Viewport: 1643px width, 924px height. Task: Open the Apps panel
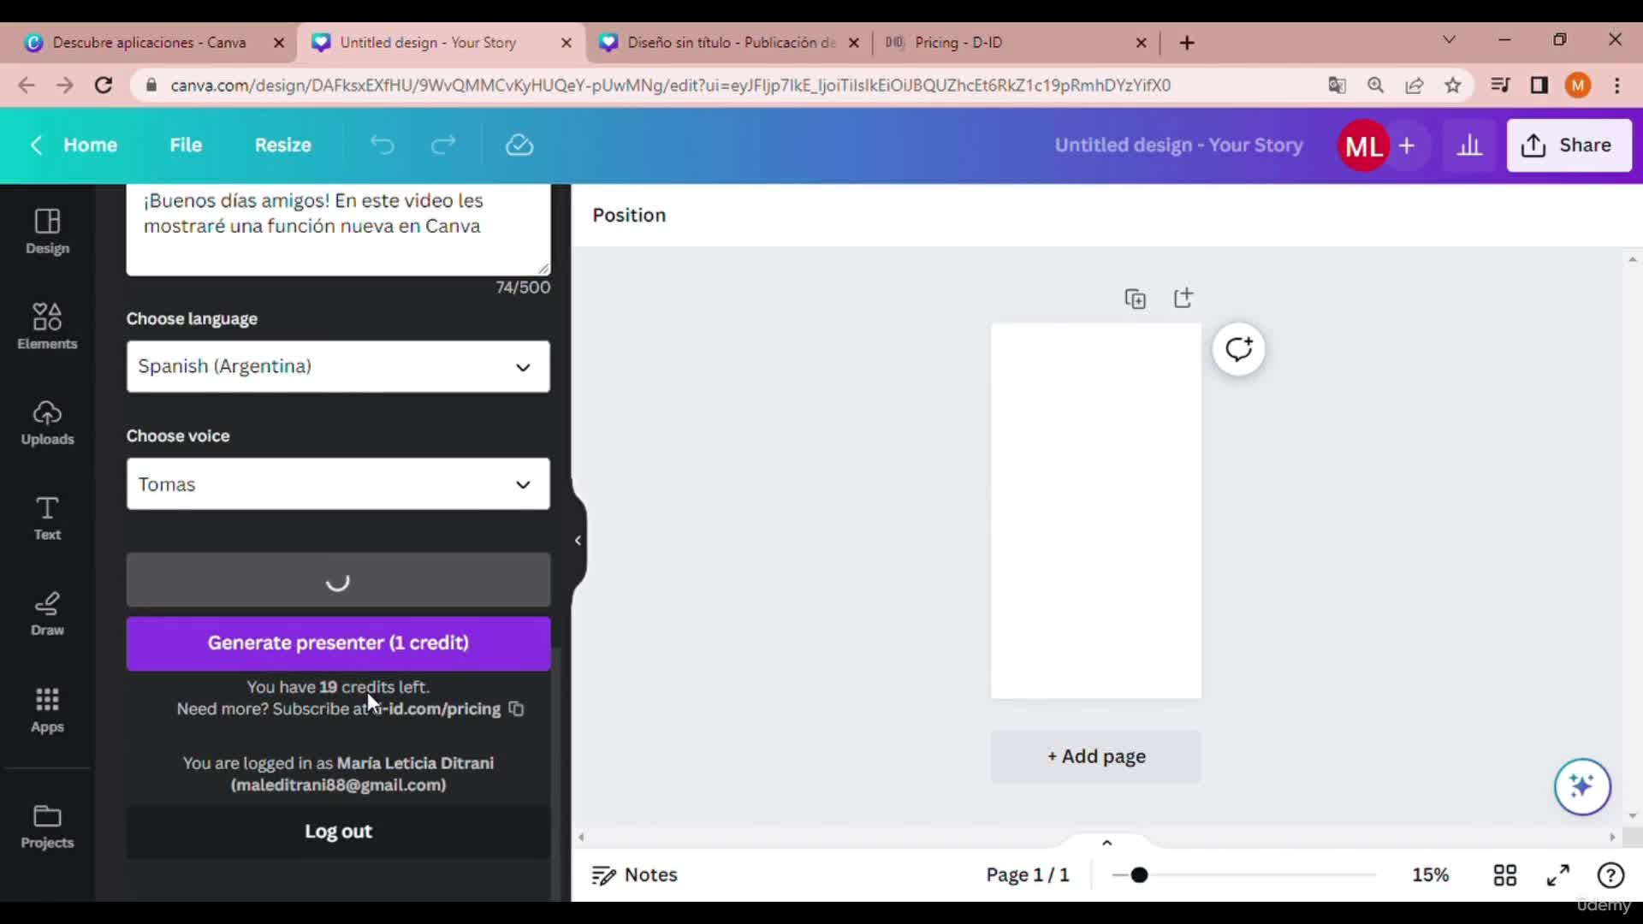pyautogui.click(x=47, y=710)
